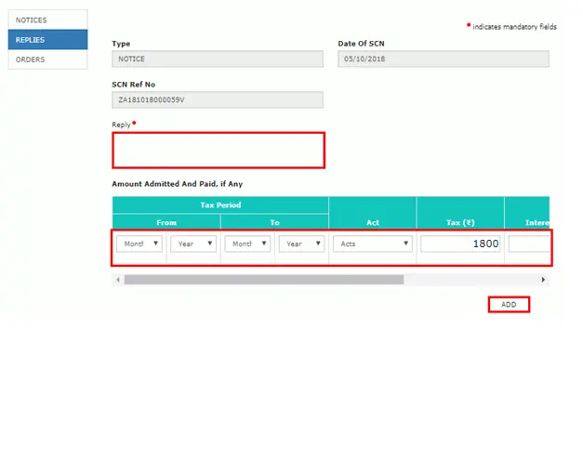This screenshot has width=583, height=461.
Task: Click inside the Reply text box
Action: 219,150
